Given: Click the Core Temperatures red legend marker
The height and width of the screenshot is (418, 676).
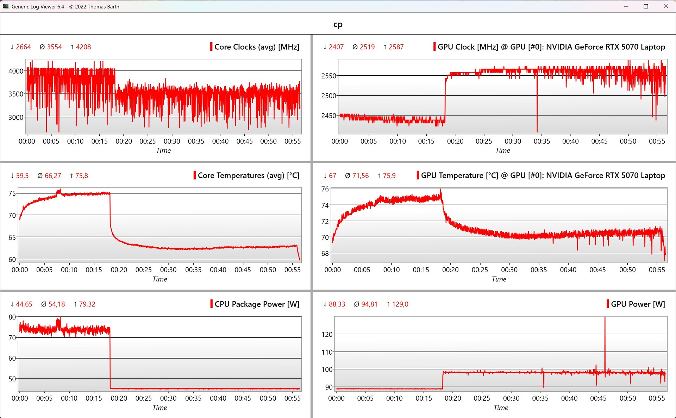Looking at the screenshot, I should click(195, 175).
